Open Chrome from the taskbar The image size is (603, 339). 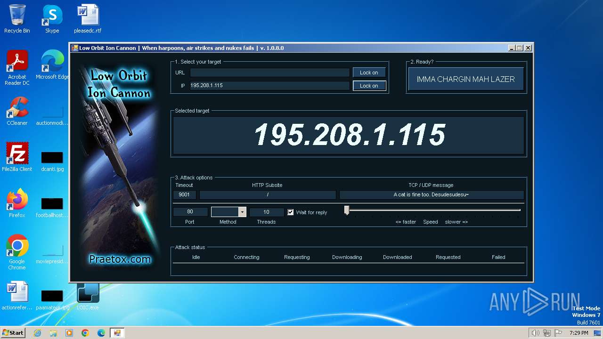(85, 333)
